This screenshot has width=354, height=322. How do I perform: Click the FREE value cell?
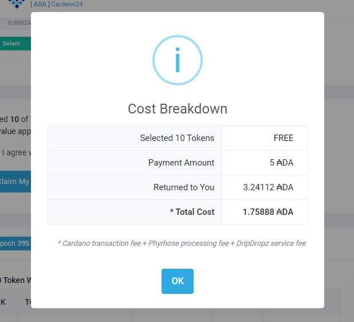(283, 138)
